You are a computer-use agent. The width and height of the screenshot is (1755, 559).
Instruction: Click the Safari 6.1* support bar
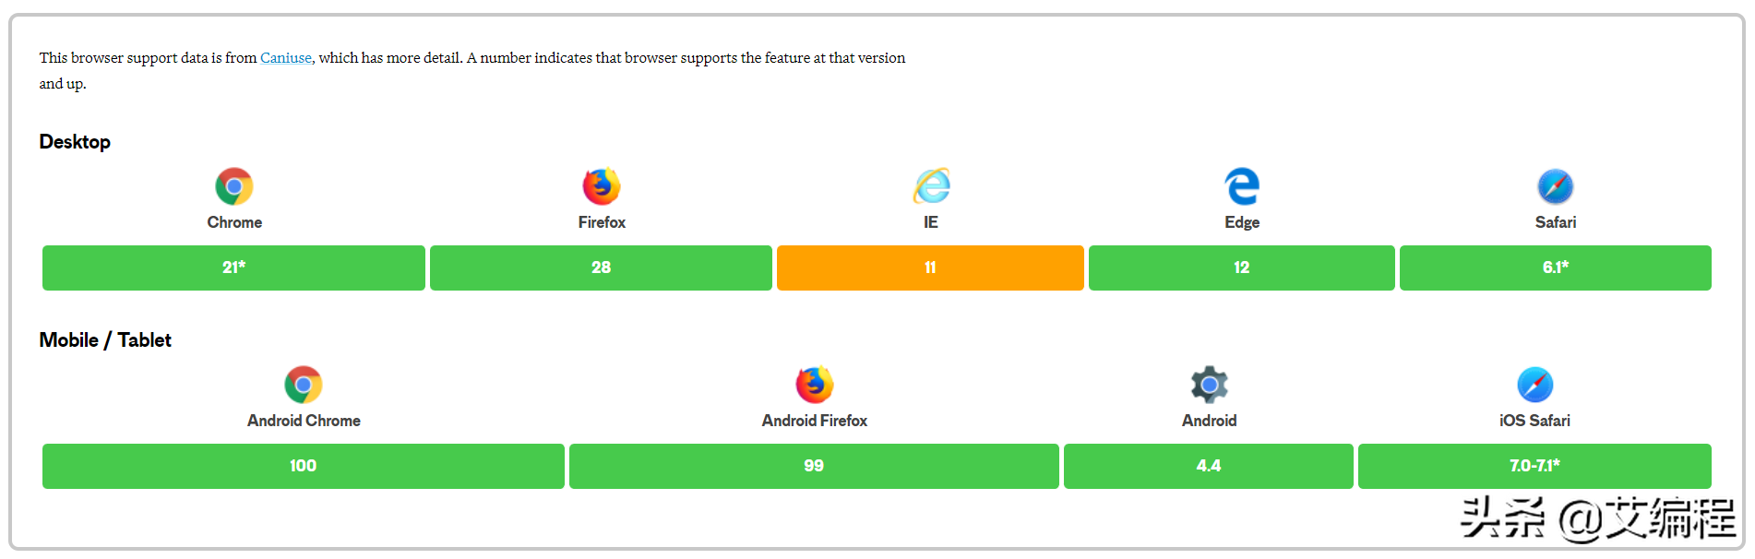click(x=1556, y=268)
